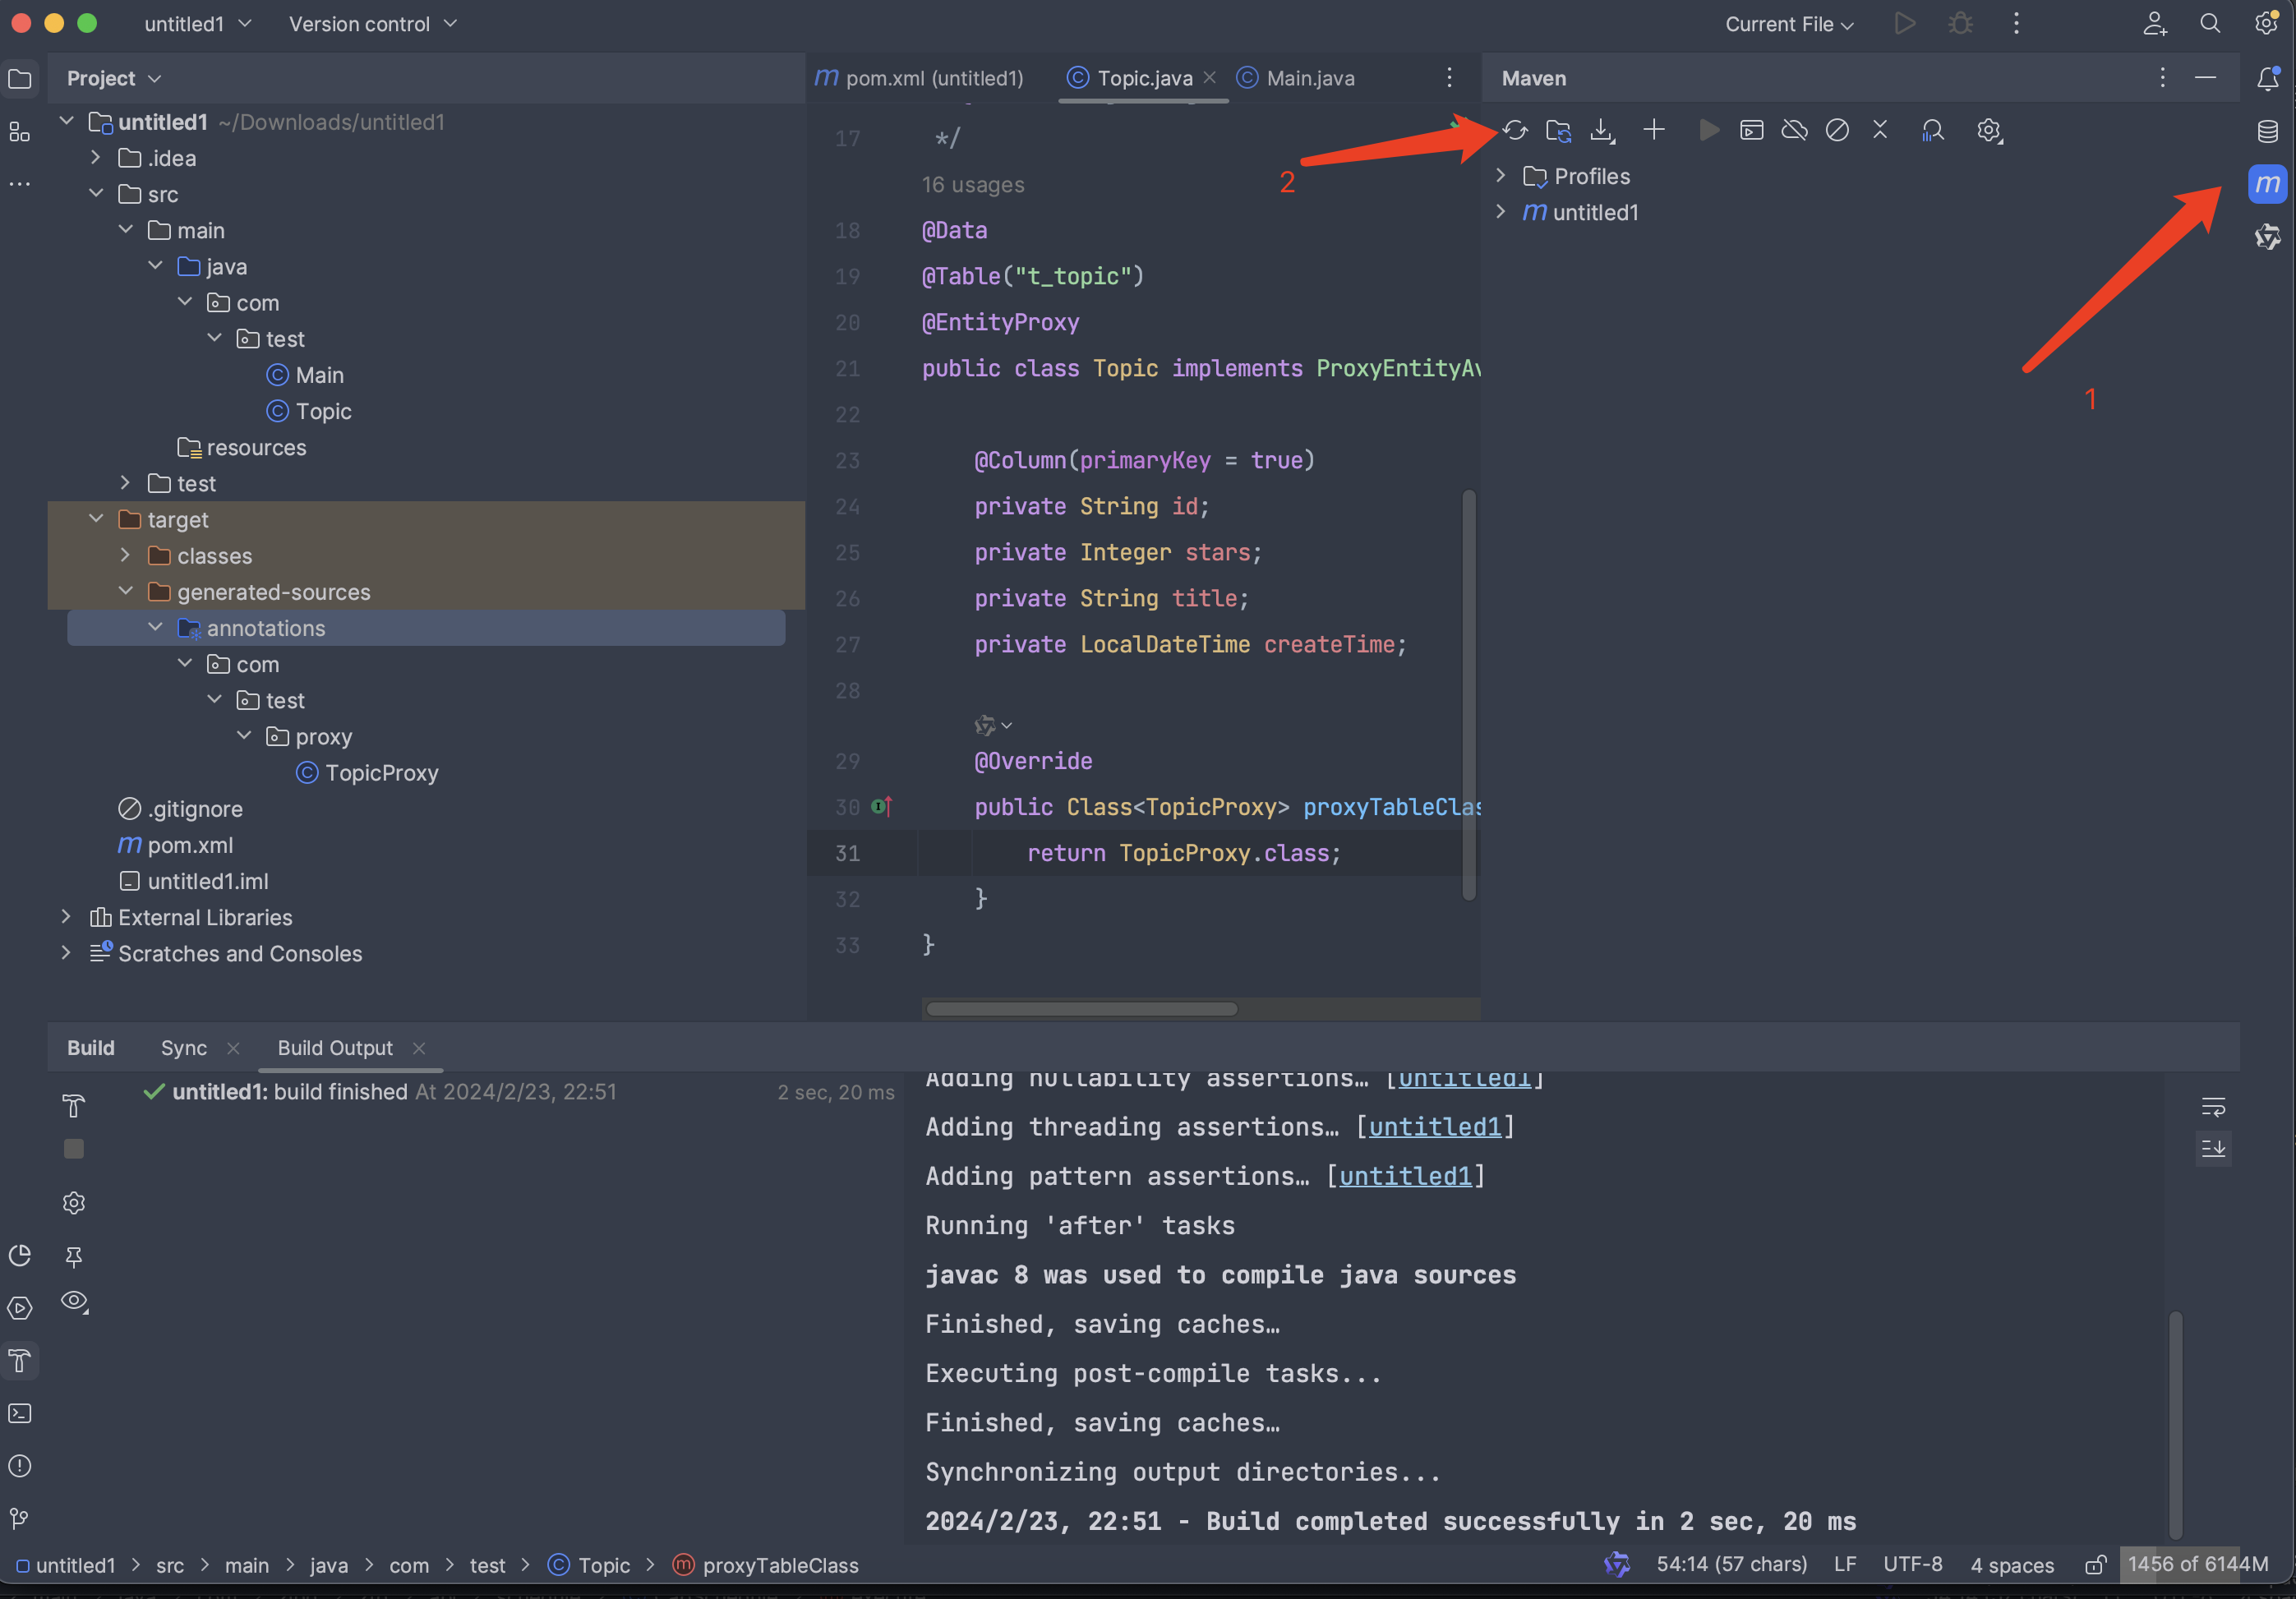Expand Profiles node in Maven panel
Screen dimensions: 2296x1599
(x=1500, y=176)
